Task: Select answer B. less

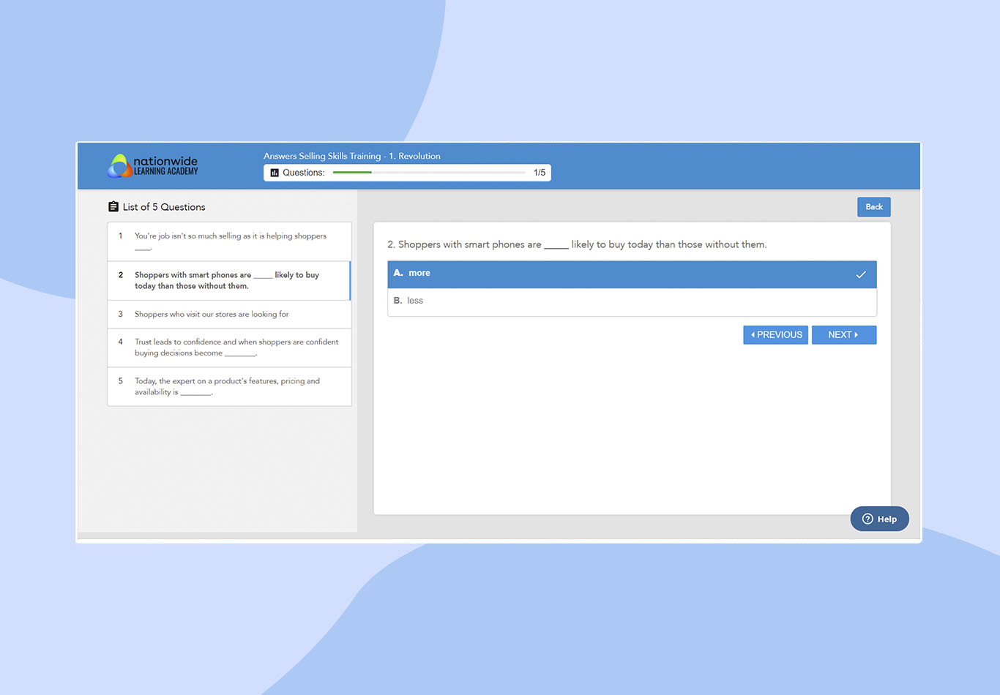Action: [x=632, y=301]
